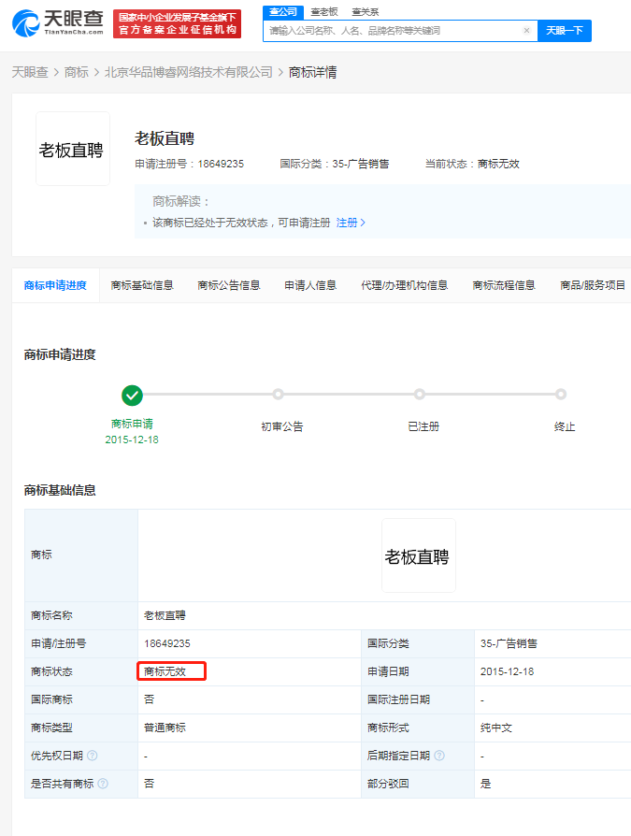Click the 当前状态：商标无效 header text
The width and height of the screenshot is (631, 836).
472,164
